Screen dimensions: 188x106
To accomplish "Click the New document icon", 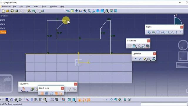I will pyautogui.click(x=4, y=11).
